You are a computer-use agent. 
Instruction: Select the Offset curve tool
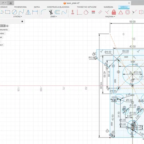[57, 12]
